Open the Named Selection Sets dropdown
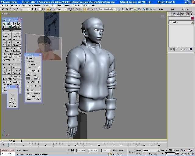This screenshot has height=156, width=195. (107, 9)
